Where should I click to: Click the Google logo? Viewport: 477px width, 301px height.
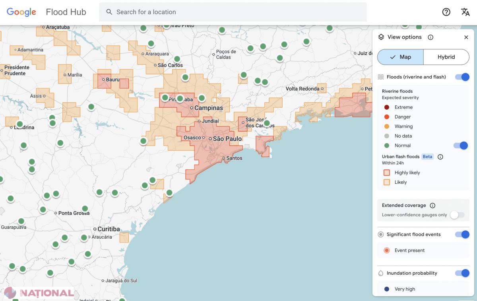pos(21,12)
